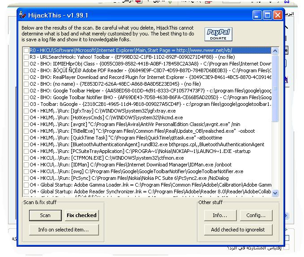Viewport: 304px width, 257px height.
Task: Click the PayPal Donate icon
Action: pos(218,34)
